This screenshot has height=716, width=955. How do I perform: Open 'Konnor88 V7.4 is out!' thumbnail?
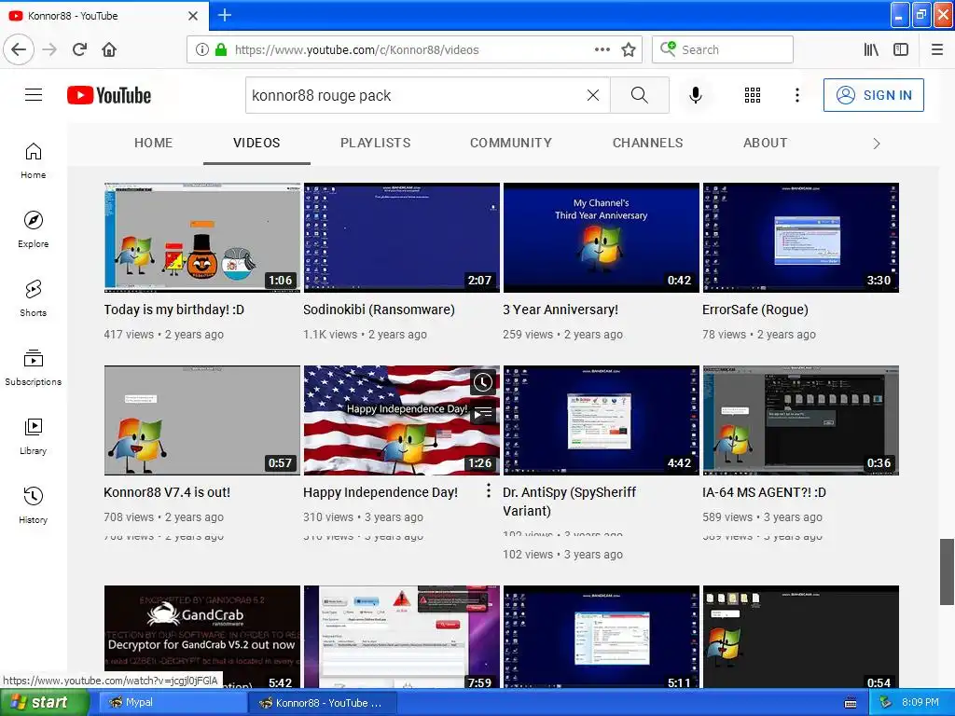click(202, 420)
